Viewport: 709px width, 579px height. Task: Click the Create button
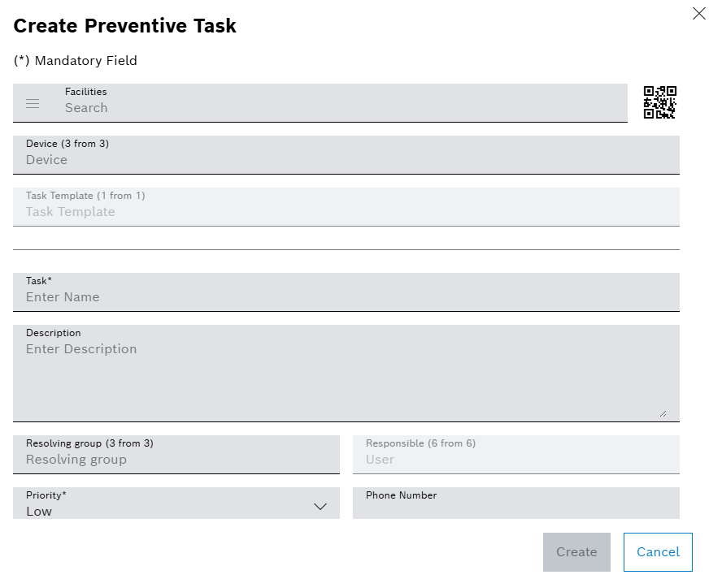pos(576,551)
